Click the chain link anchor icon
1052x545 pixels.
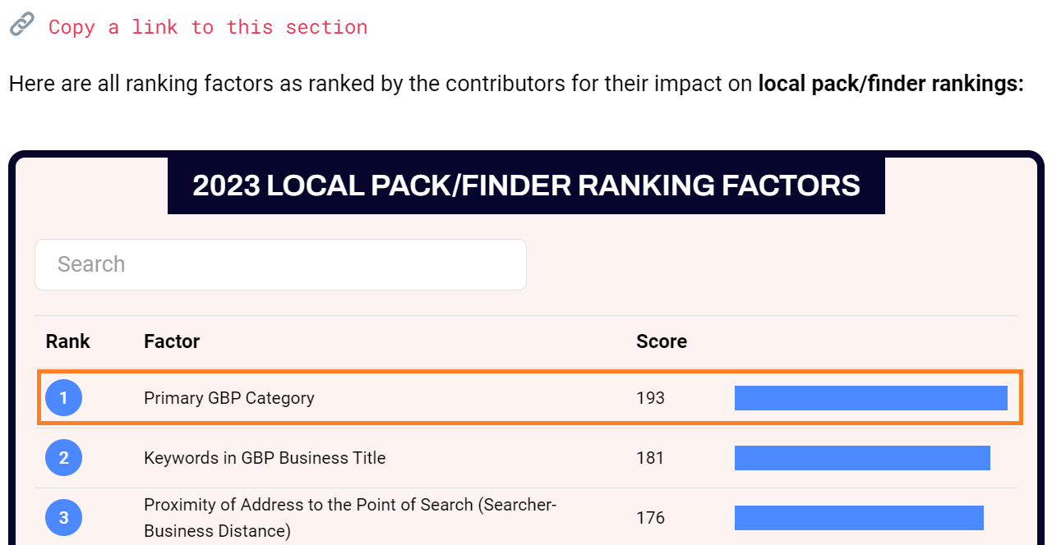21,25
